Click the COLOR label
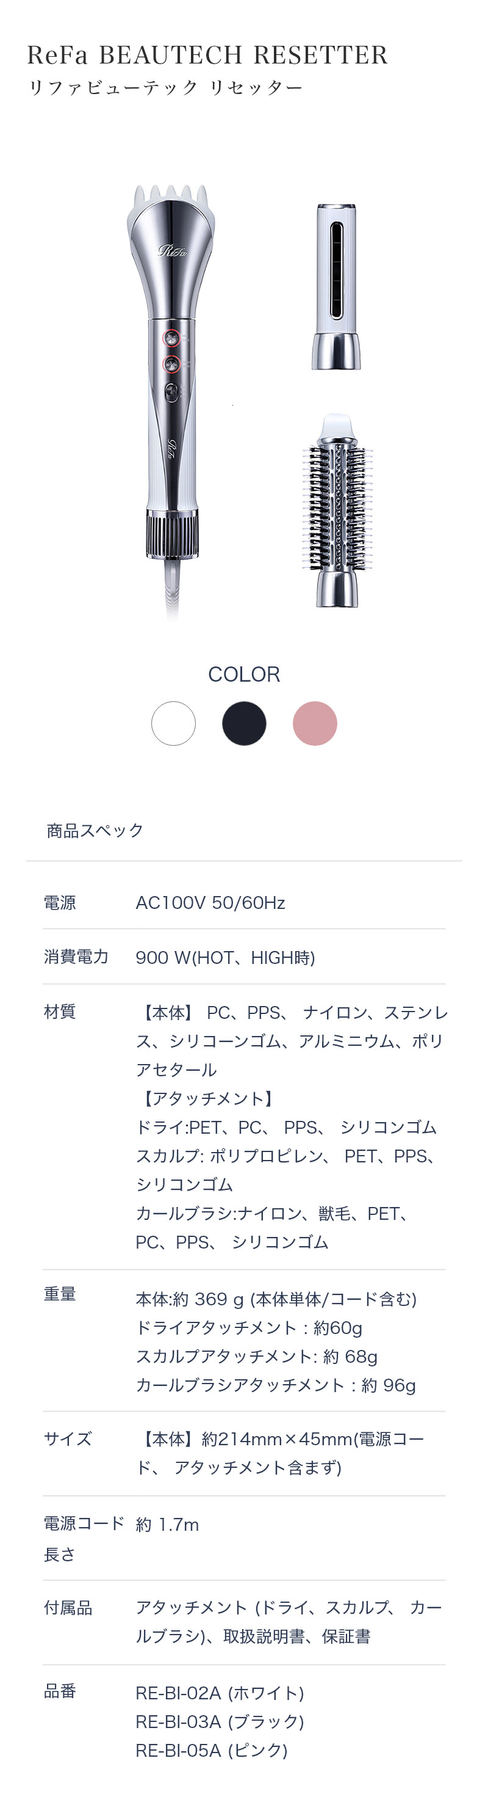This screenshot has height=1816, width=488. click(243, 674)
